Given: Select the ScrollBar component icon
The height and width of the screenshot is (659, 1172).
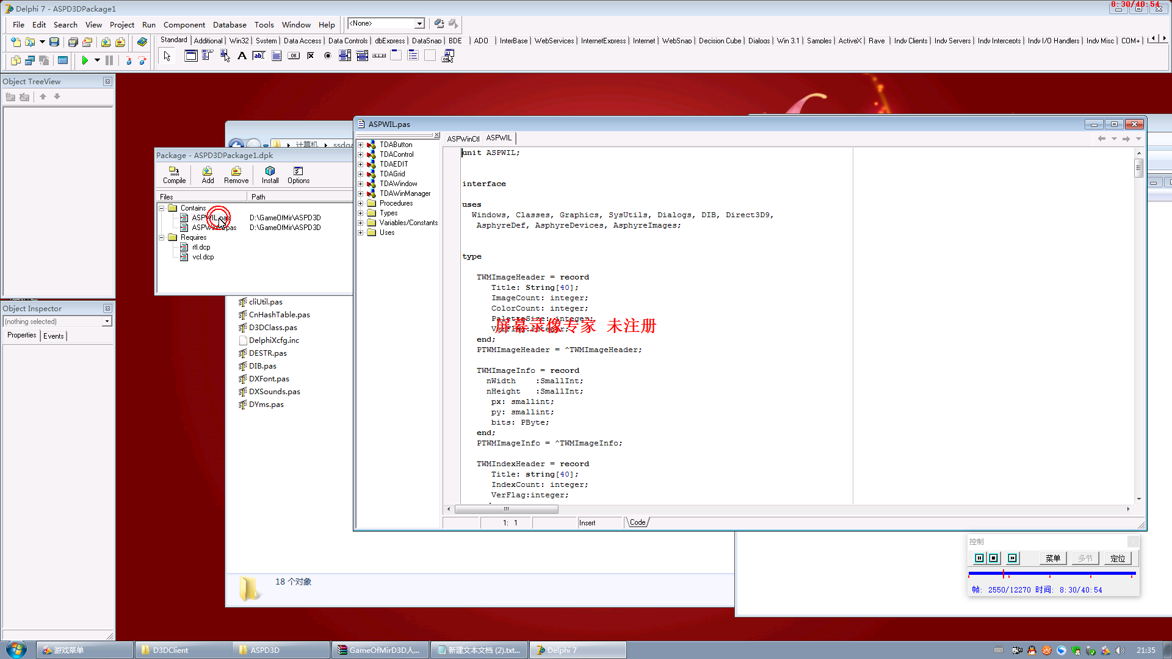Looking at the screenshot, I should point(378,56).
